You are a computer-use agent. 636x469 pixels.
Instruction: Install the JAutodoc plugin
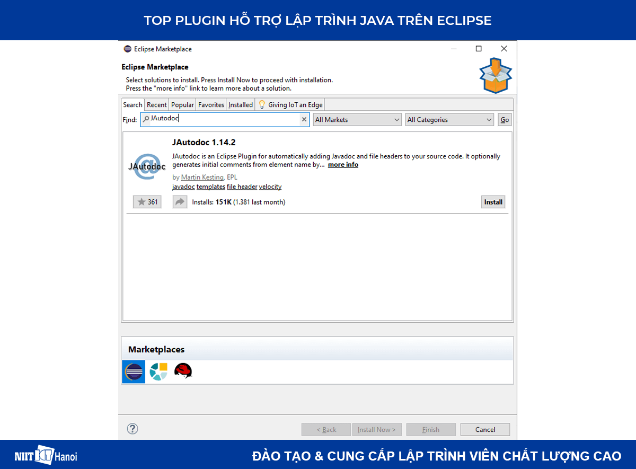(493, 202)
